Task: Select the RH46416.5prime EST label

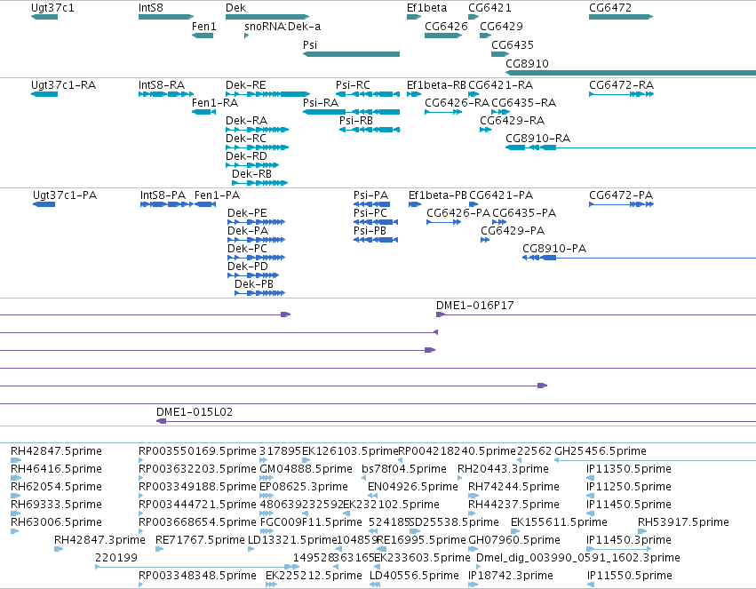Action: pos(56,469)
